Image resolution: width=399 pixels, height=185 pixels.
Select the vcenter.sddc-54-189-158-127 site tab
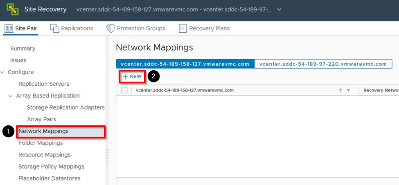pyautogui.click(x=185, y=64)
